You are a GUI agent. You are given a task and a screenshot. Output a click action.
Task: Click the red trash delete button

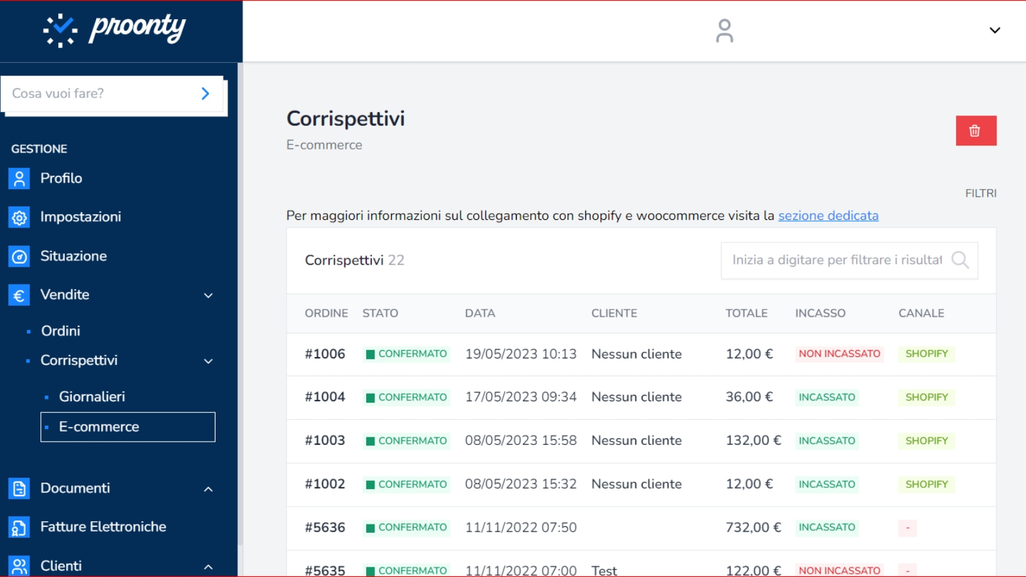976,131
